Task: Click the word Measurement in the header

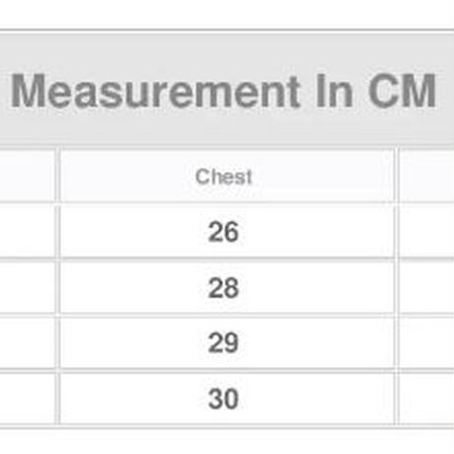Action: 155,91
